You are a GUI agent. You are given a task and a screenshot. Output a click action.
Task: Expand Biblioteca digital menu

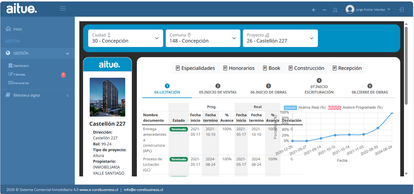37,95
